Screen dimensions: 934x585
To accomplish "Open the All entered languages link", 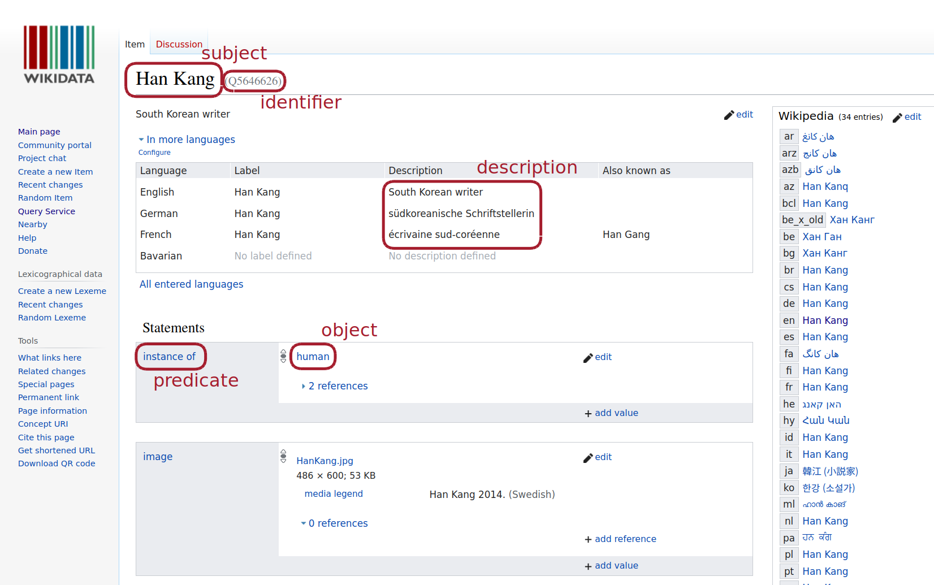I will (x=191, y=284).
